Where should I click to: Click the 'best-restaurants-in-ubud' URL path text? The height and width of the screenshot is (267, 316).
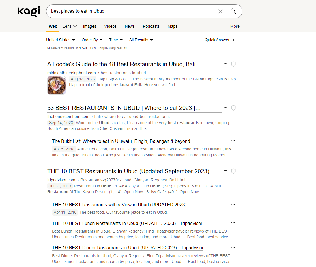tap(123, 73)
